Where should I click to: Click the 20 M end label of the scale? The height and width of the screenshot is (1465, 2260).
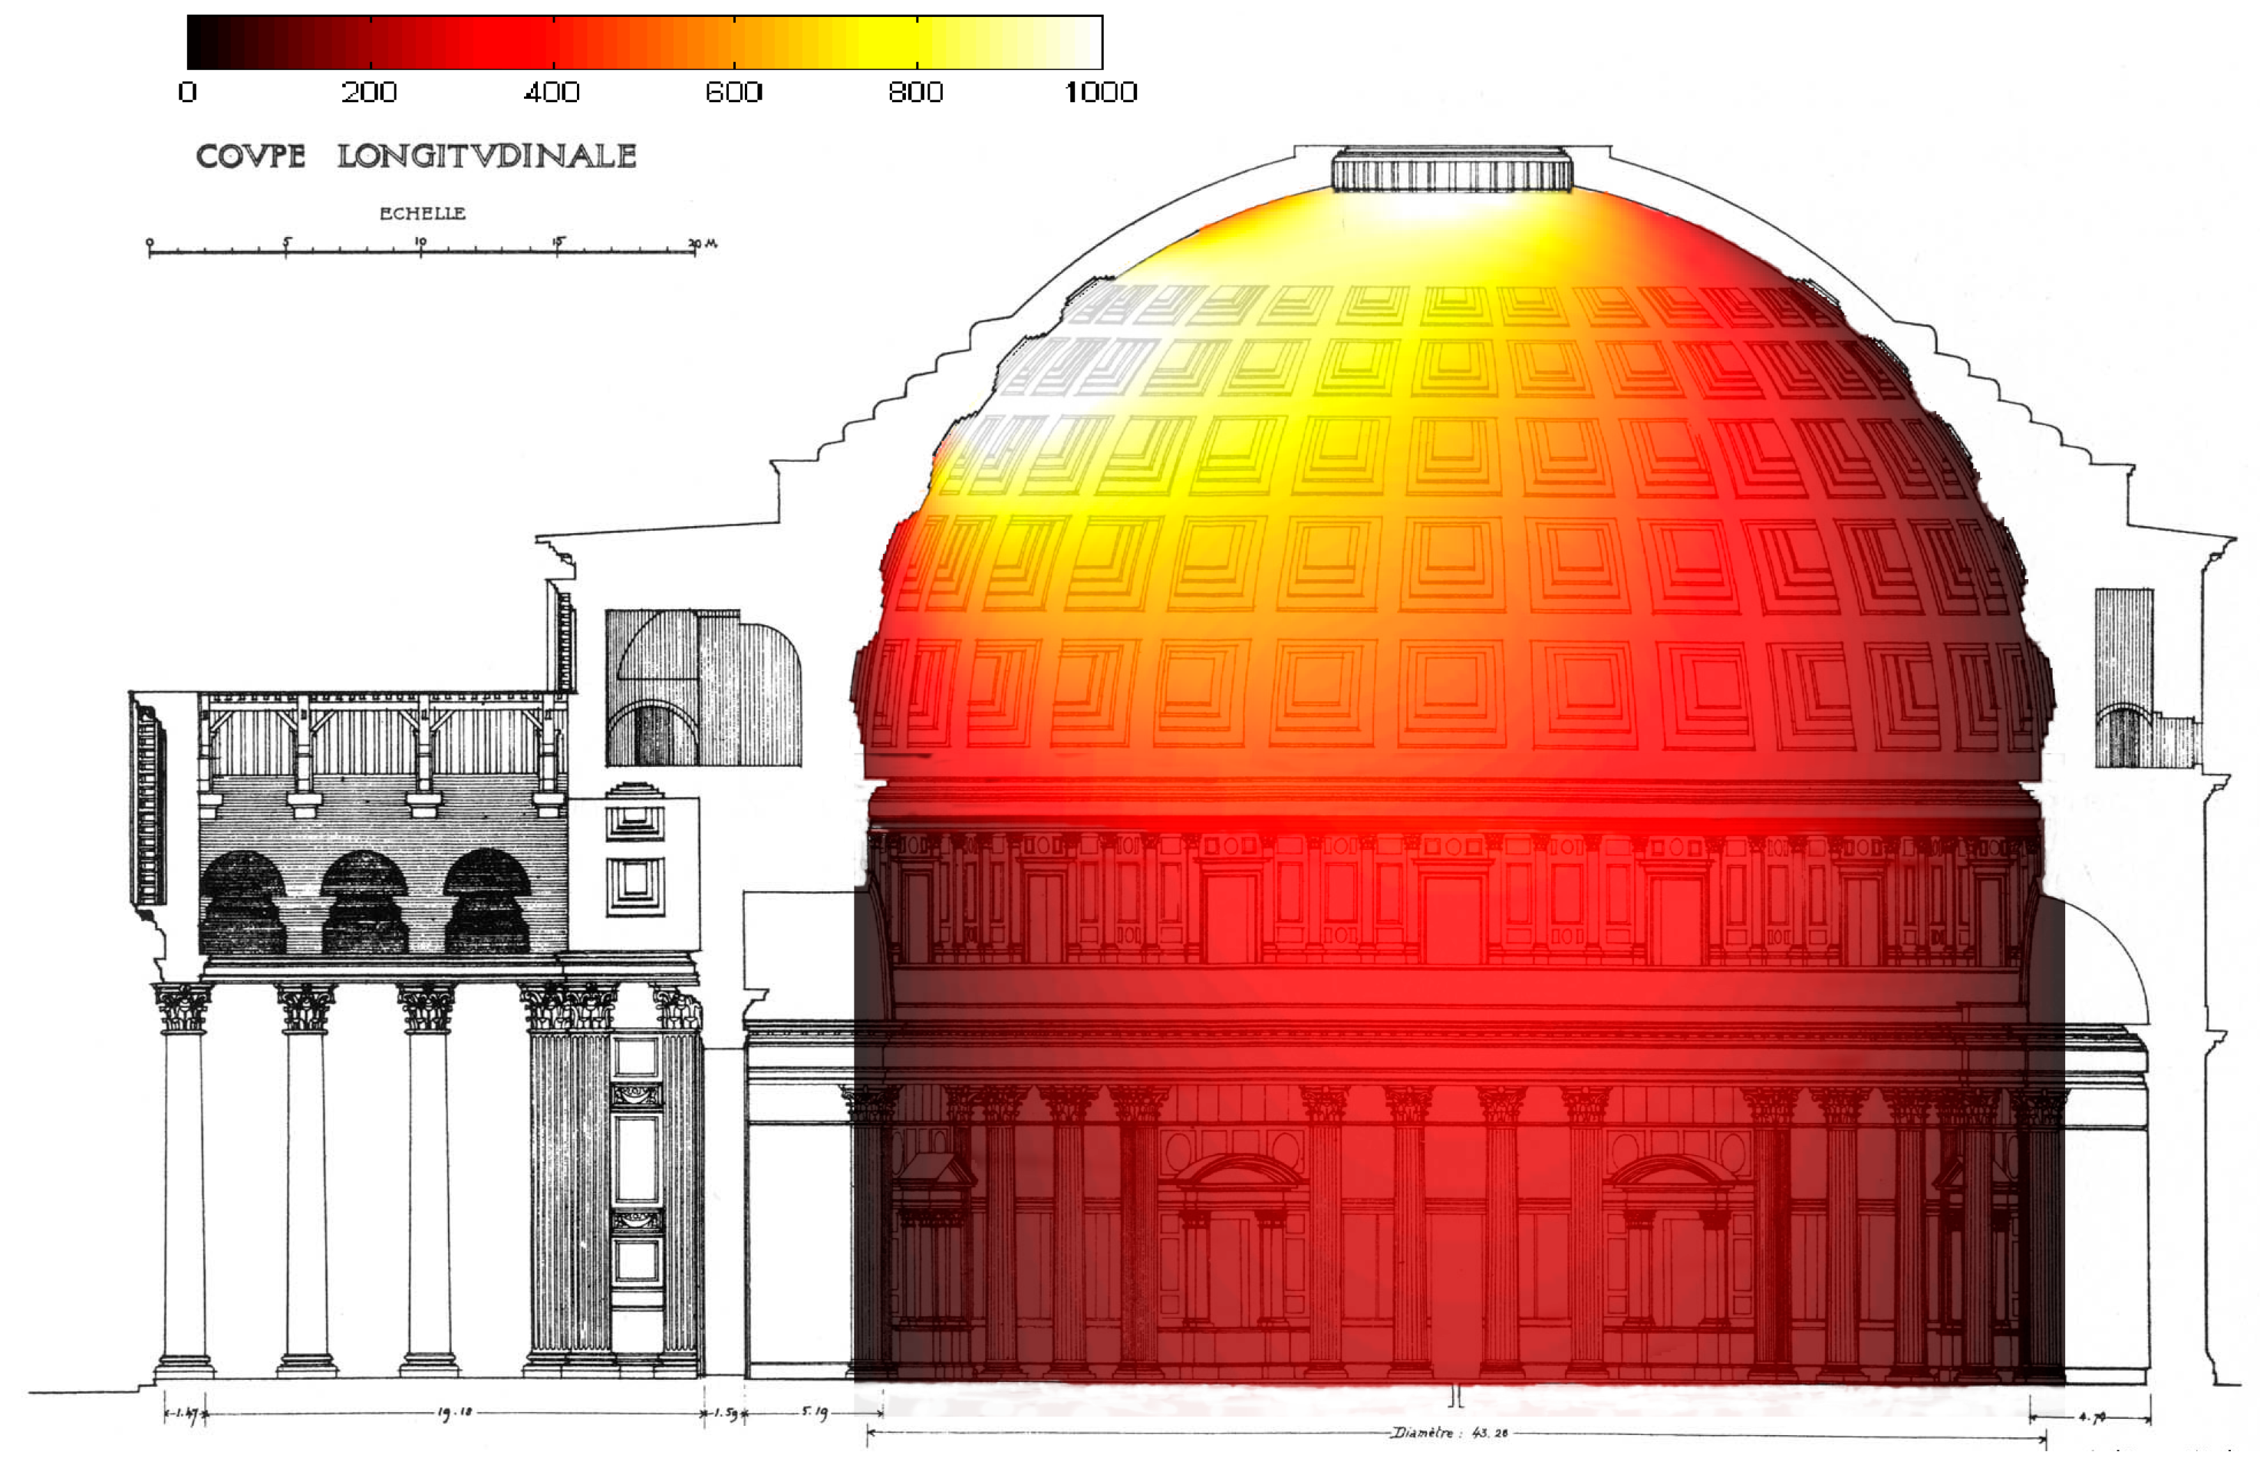[703, 244]
